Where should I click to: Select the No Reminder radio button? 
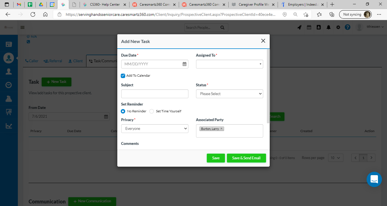123,111
